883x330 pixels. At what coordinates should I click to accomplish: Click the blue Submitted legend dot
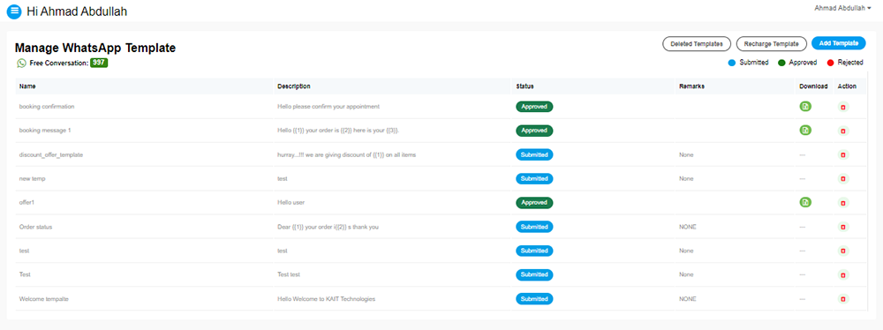coord(732,63)
